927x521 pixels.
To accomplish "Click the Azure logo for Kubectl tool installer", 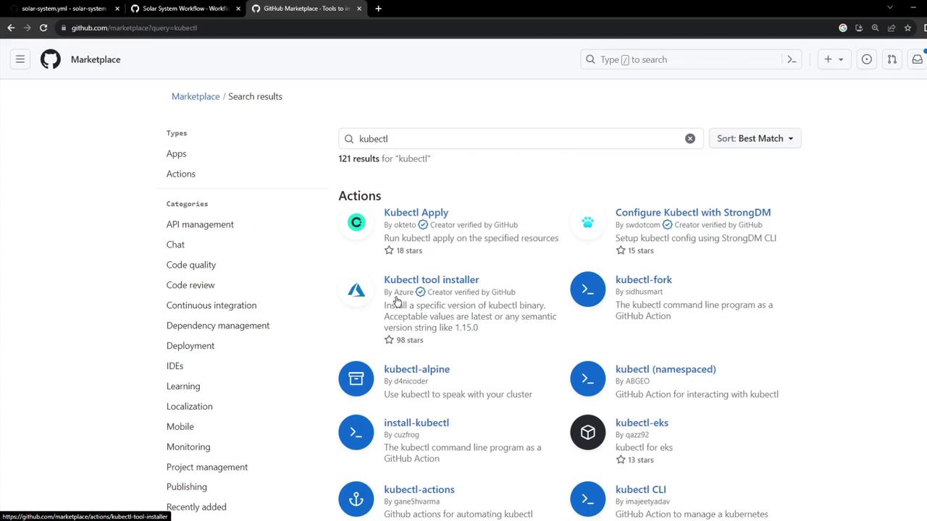I will point(356,290).
